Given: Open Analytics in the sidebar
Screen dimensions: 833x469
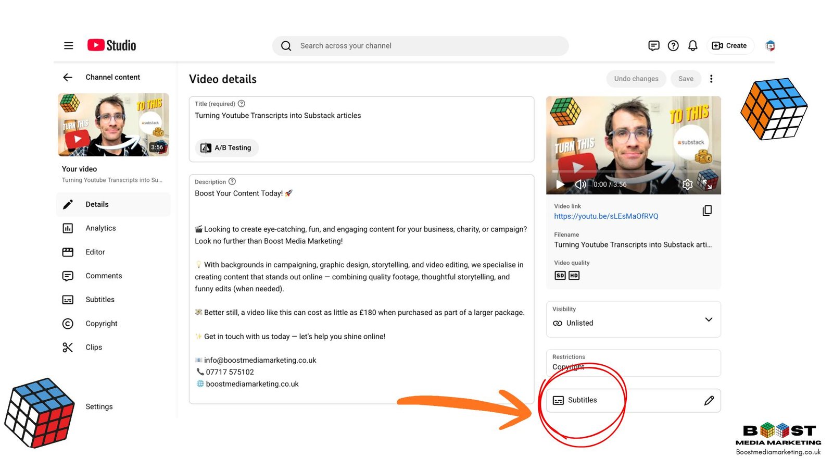Looking at the screenshot, I should (x=100, y=228).
